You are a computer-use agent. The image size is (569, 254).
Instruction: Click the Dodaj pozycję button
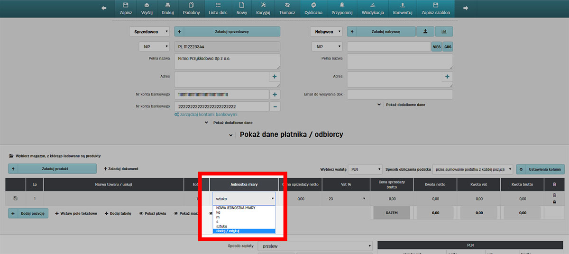[28, 214]
